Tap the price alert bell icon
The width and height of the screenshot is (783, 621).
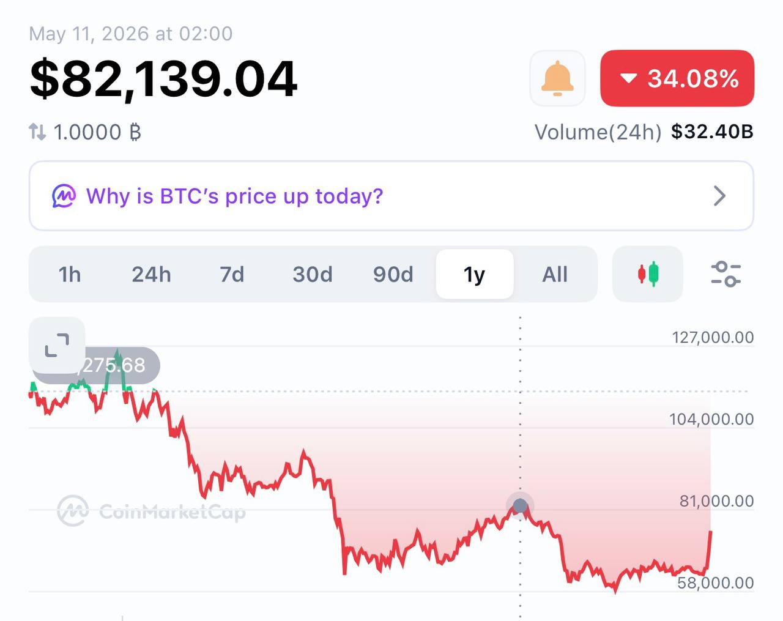pyautogui.click(x=557, y=78)
